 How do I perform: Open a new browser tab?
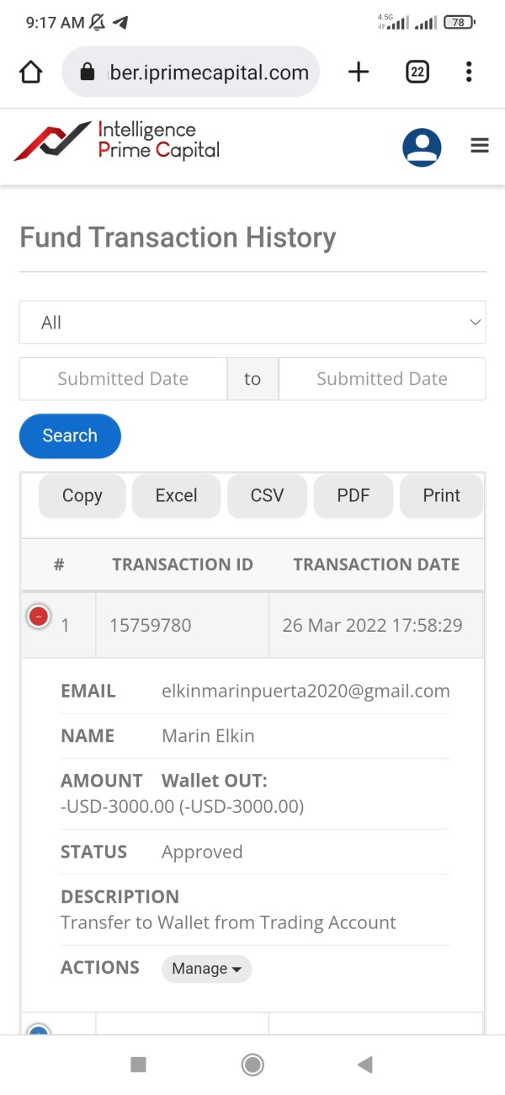[x=359, y=72]
